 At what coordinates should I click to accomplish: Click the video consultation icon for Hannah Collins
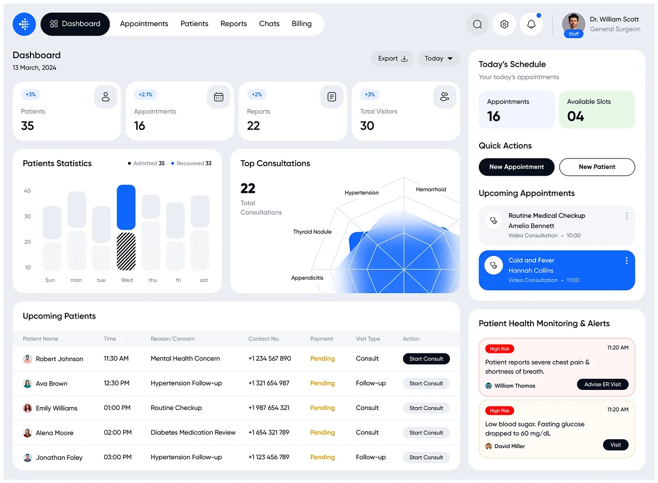click(493, 265)
